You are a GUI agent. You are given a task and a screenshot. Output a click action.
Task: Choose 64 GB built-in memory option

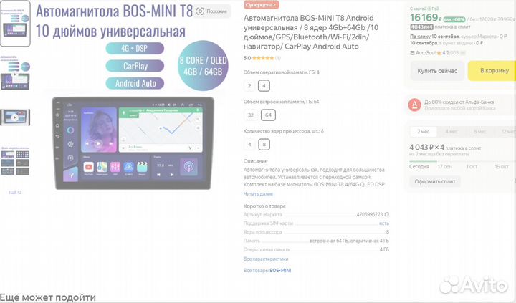(x=268, y=115)
